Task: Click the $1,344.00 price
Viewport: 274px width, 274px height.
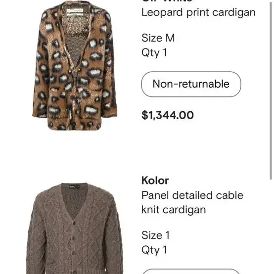Action: click(168, 115)
